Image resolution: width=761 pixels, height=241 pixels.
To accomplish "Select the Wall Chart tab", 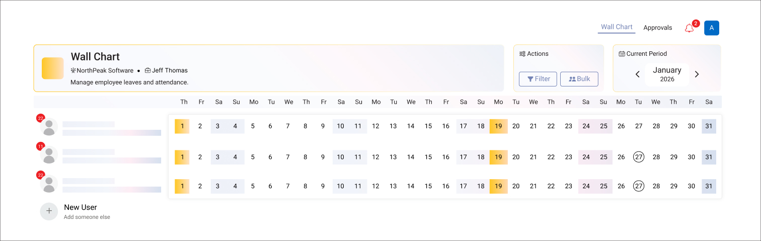I will pyautogui.click(x=617, y=27).
